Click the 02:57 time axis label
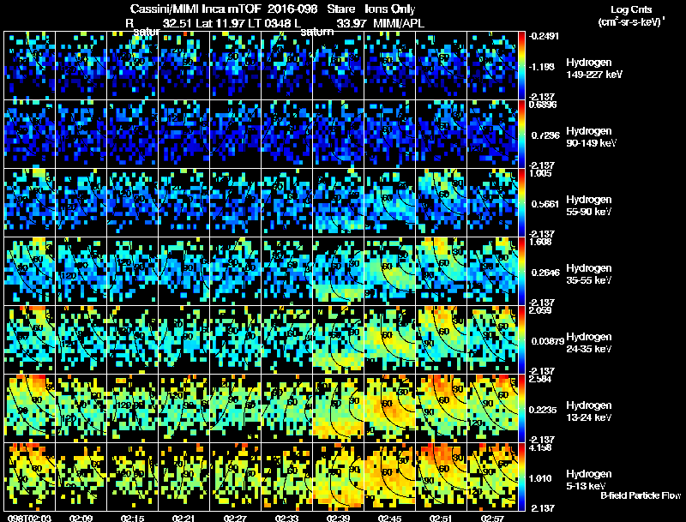The height and width of the screenshot is (522, 686). 492,518
